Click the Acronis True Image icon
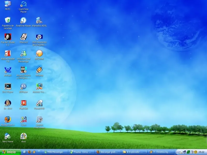 coord(39,88)
